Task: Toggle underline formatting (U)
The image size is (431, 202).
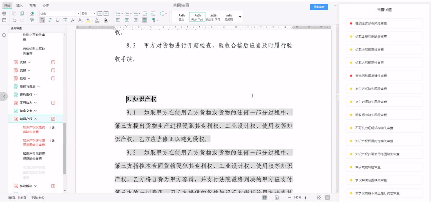Action: click(x=58, y=20)
